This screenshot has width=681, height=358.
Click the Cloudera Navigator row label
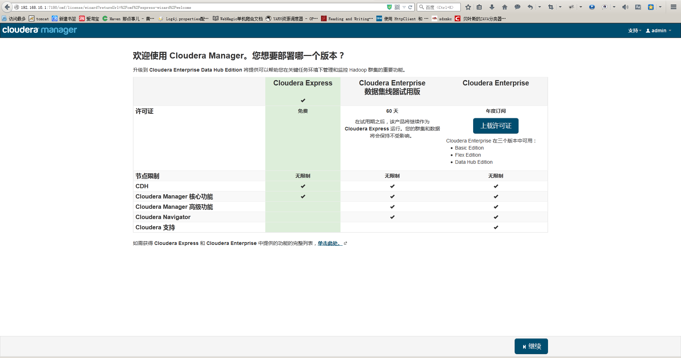click(163, 217)
